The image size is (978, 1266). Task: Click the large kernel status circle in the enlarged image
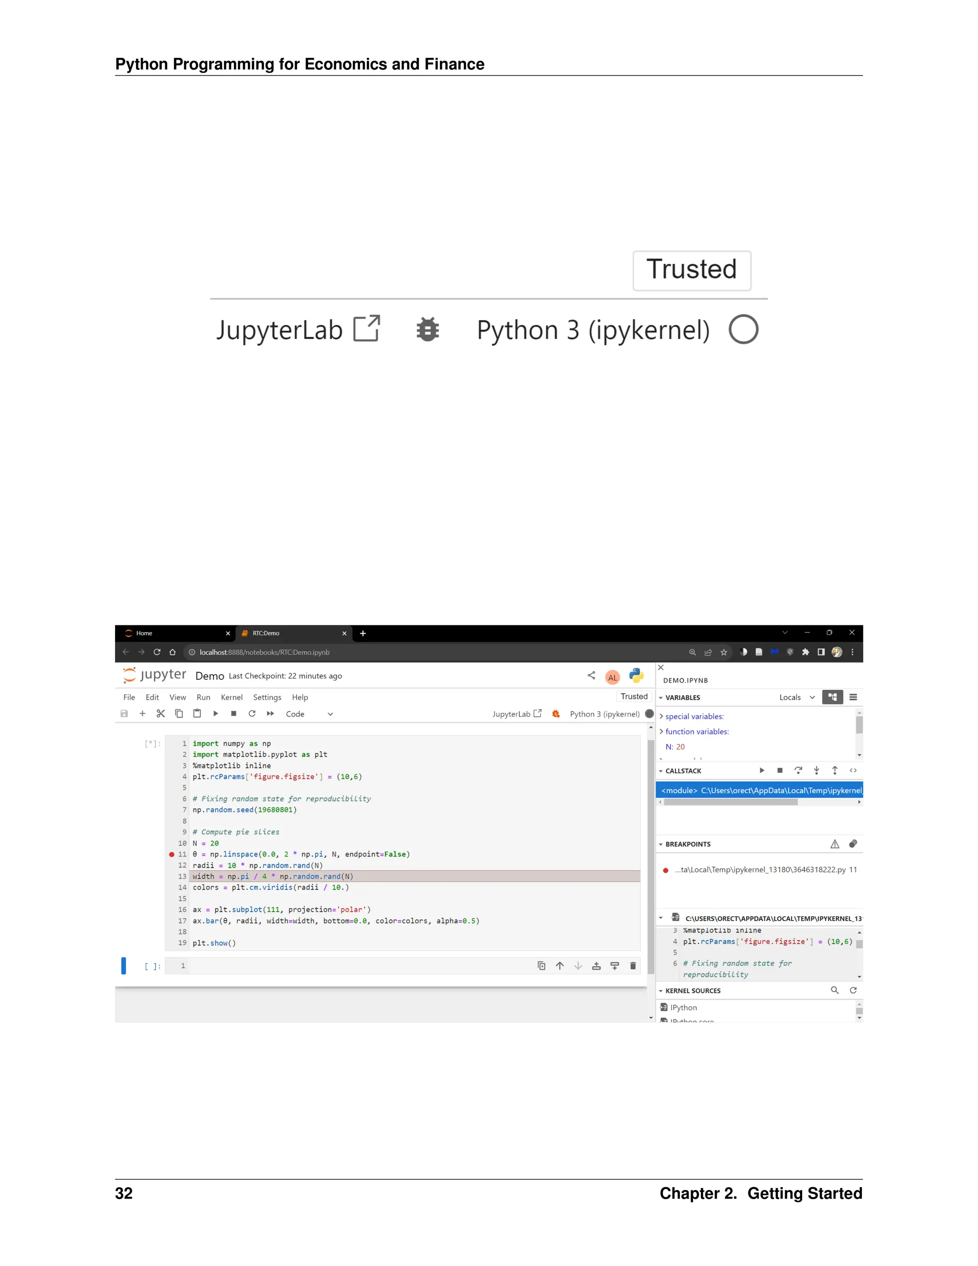[744, 329]
